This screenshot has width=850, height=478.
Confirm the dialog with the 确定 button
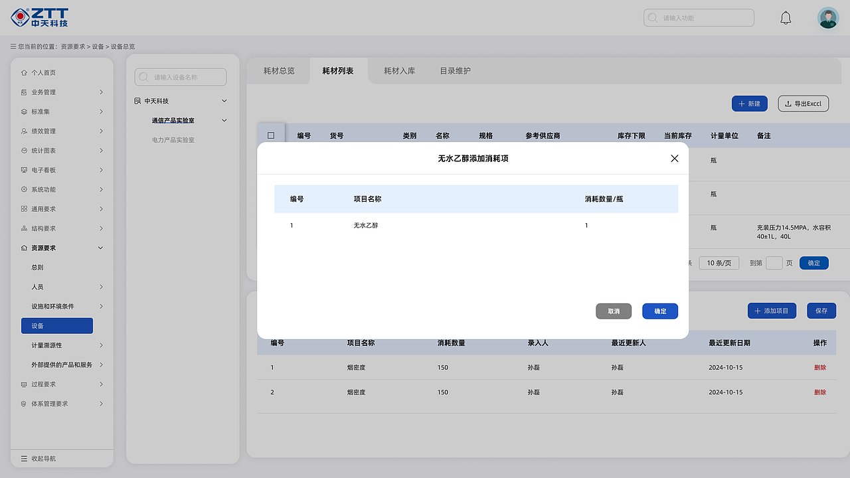coord(659,311)
